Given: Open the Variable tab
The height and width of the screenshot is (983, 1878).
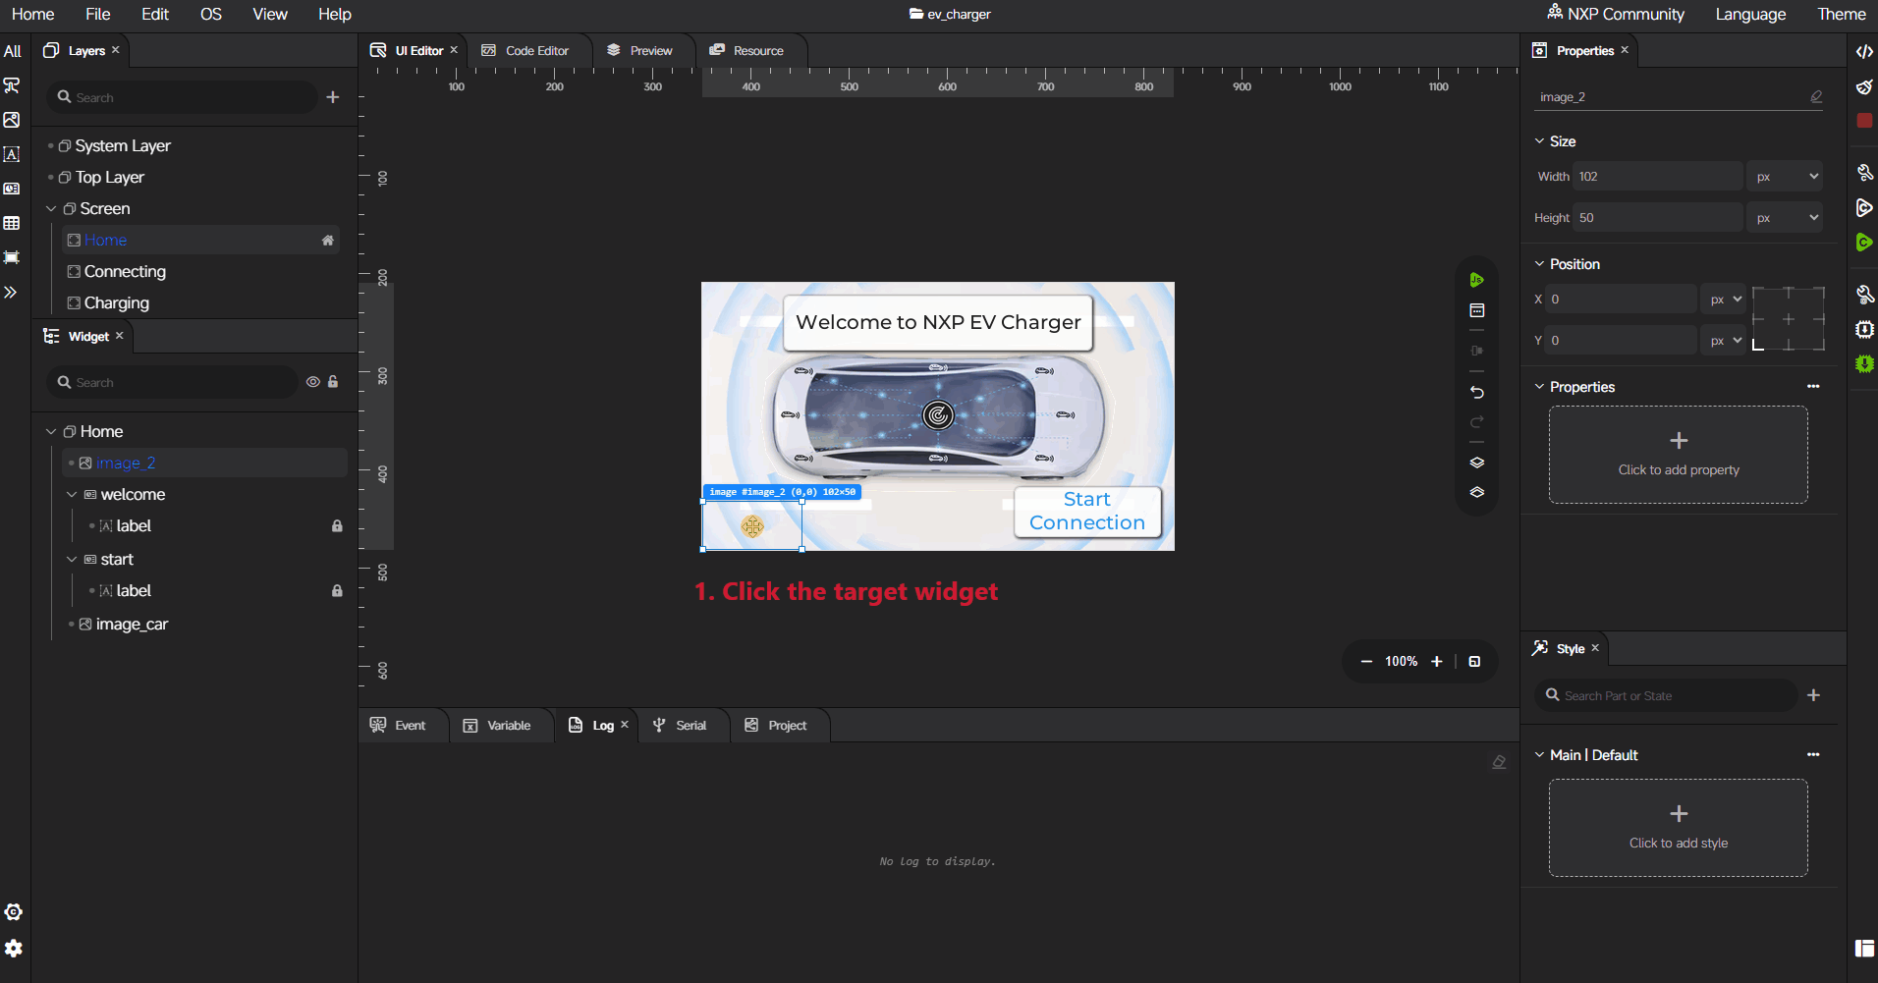Looking at the screenshot, I should [x=497, y=725].
